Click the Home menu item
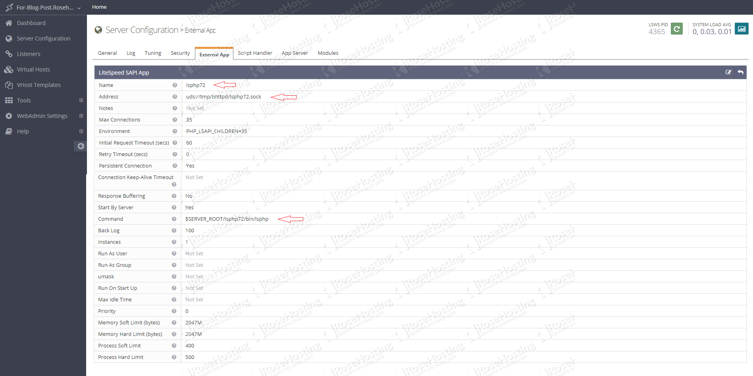Screen dimensions: 753x376 point(99,7)
